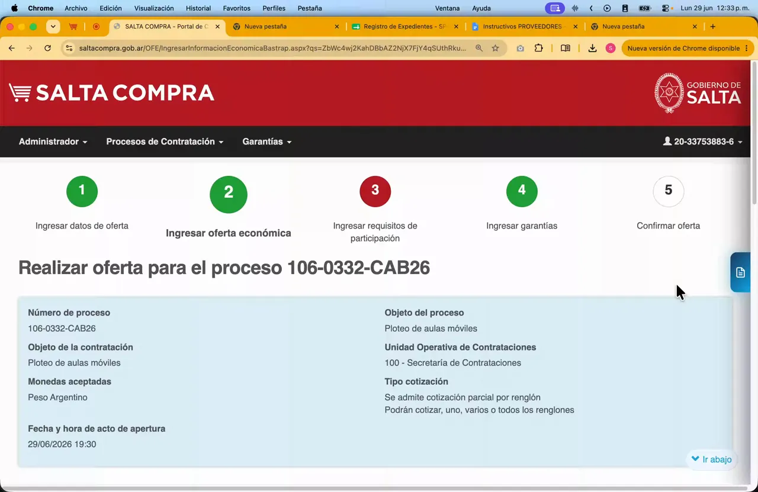Select step 2 green circle
The image size is (758, 492).
click(229, 194)
